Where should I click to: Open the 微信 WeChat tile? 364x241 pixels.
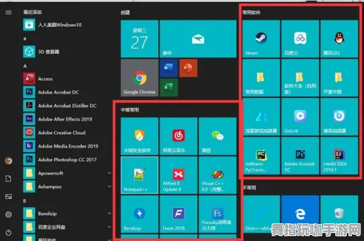point(217,136)
